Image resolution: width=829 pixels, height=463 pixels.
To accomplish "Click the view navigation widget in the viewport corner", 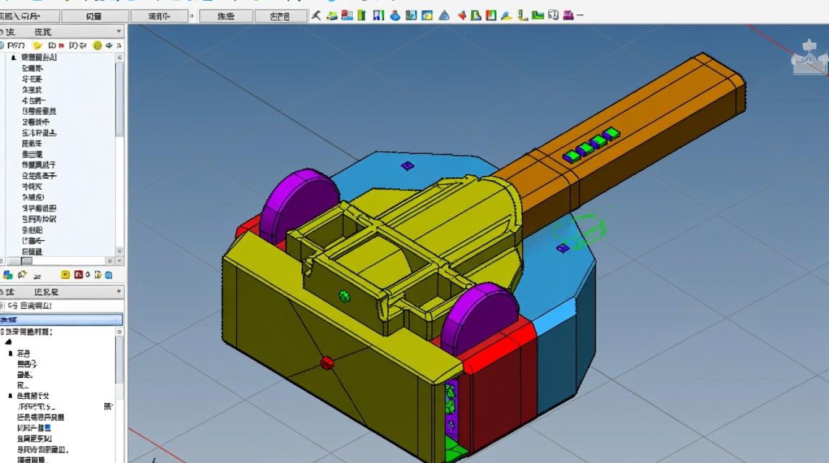I will tap(809, 57).
